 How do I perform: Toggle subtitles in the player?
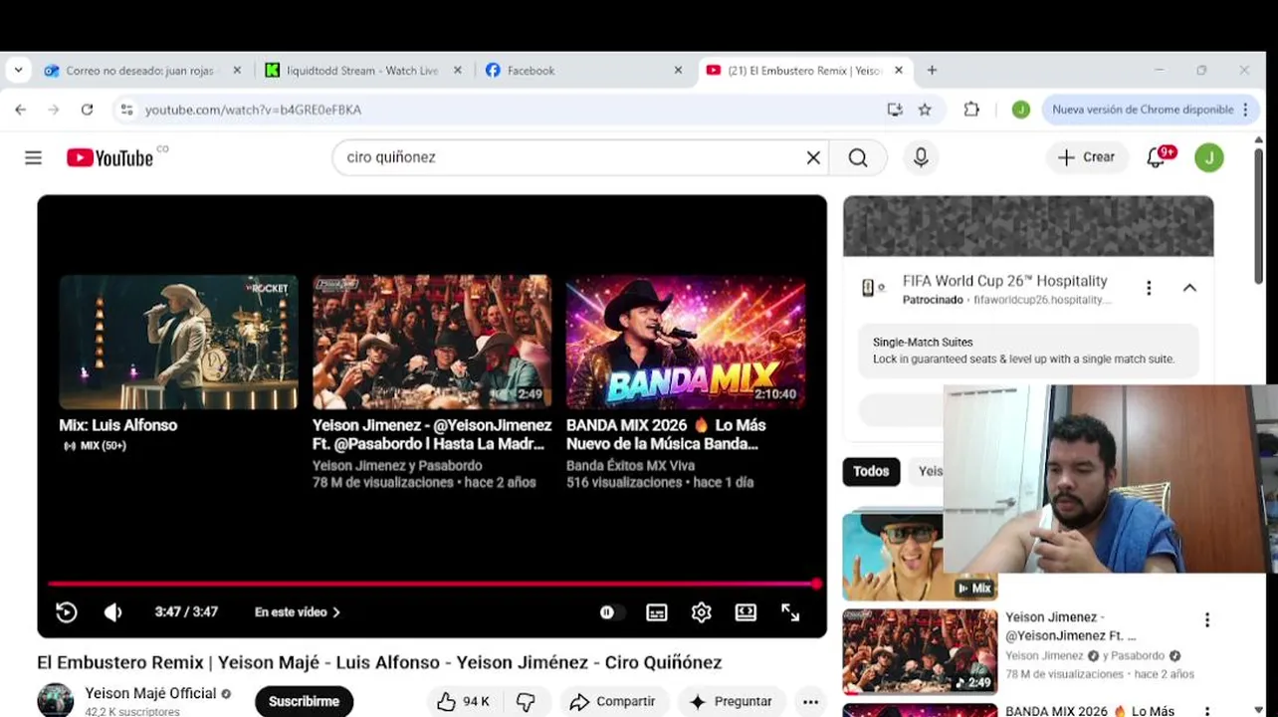coord(657,612)
